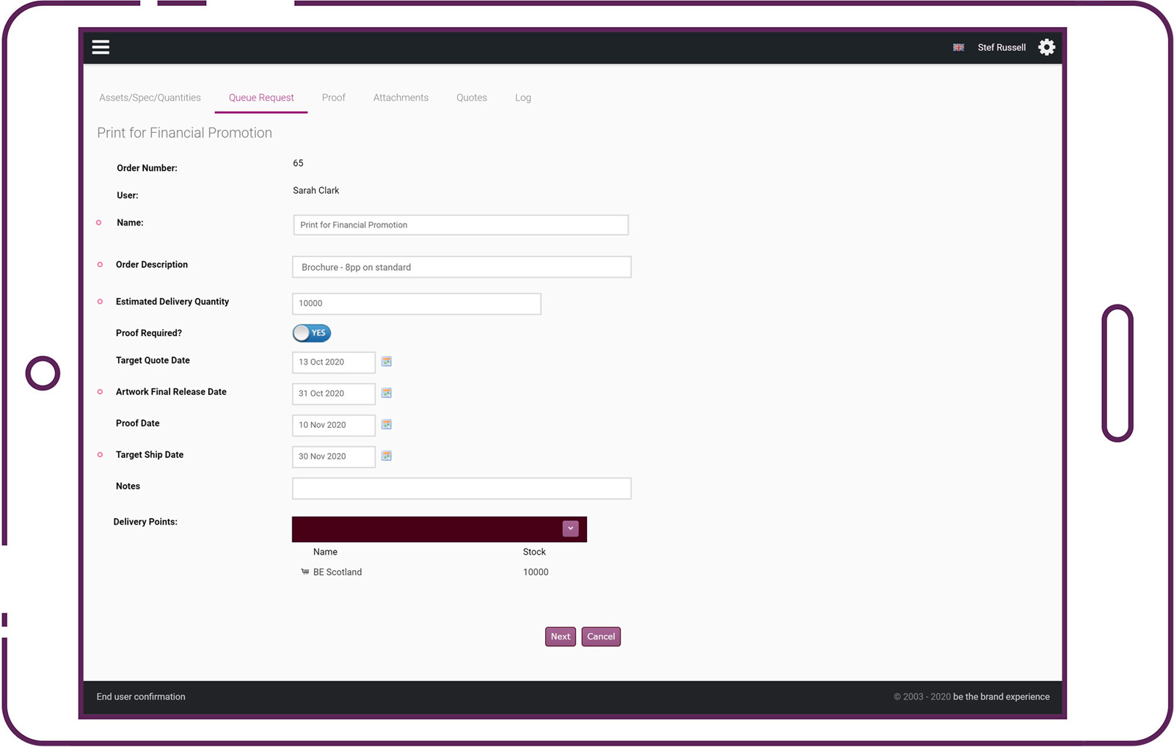Open calendar picker for Target Ship Date

(387, 456)
